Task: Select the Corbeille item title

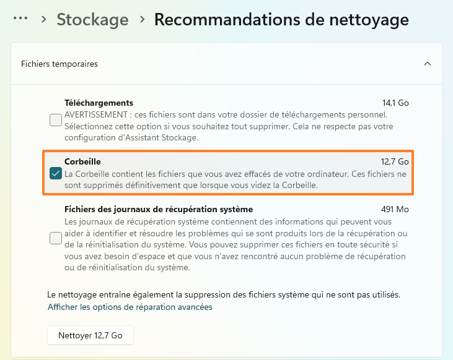Action: (x=82, y=161)
